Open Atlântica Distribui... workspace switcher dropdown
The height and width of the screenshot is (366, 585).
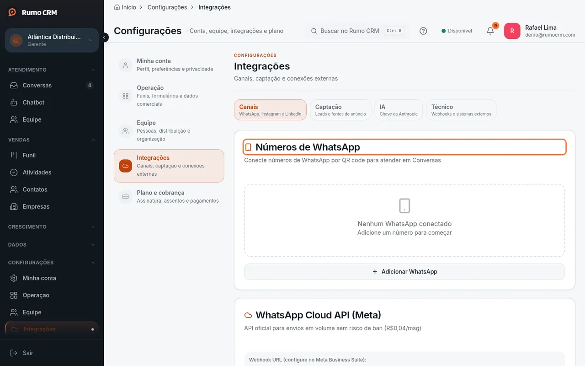(52, 40)
